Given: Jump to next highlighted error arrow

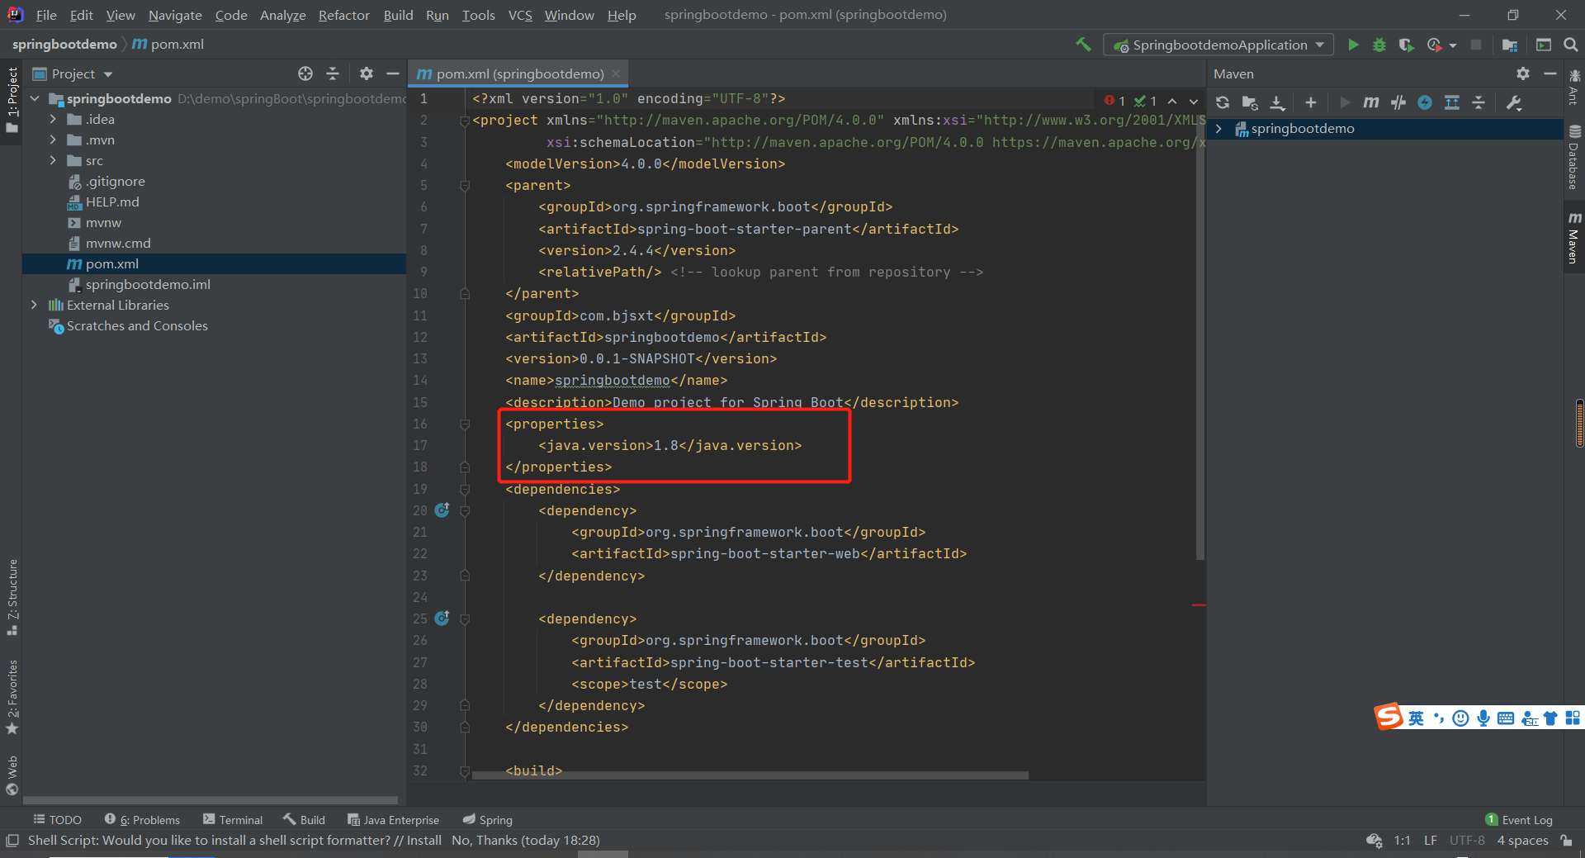Looking at the screenshot, I should [x=1194, y=101].
